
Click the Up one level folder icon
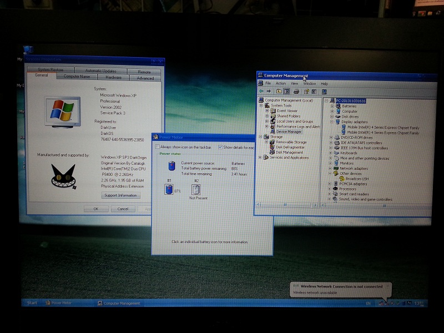pyautogui.click(x=279, y=92)
